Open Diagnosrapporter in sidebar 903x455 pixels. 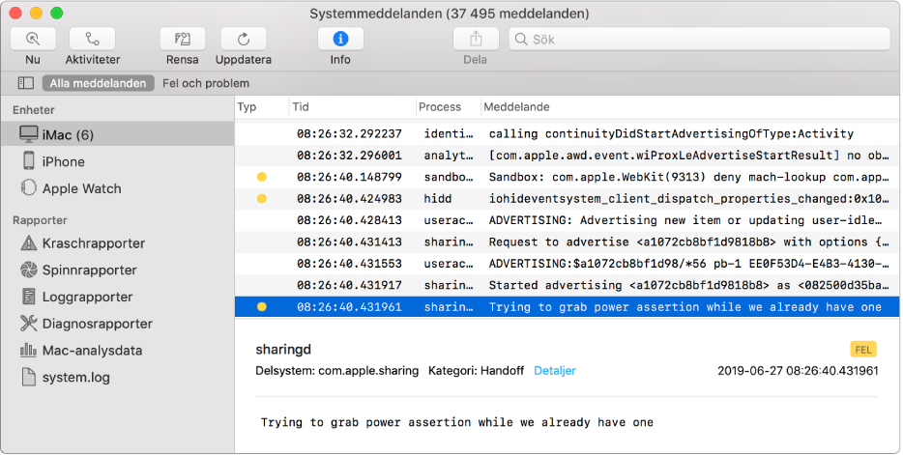pos(118,324)
